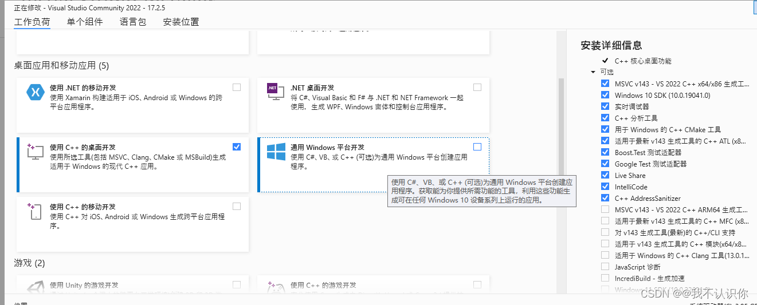757x305 pixels.
Task: Select the 使用 C++ 的桌面开发 workload title
Action: click(83, 147)
